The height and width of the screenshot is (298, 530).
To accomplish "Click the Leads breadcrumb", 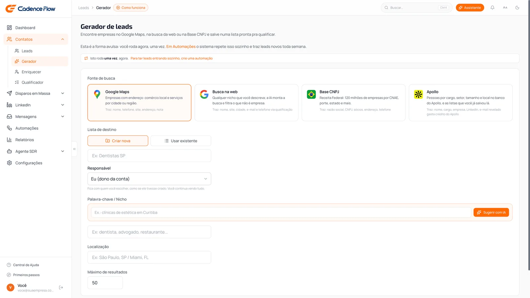I will click(83, 8).
